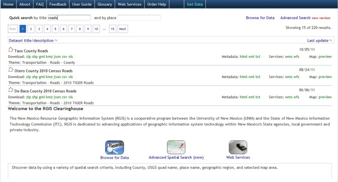Select the Get Data tab
Viewport: 338px width, 182px height.
[195, 4]
